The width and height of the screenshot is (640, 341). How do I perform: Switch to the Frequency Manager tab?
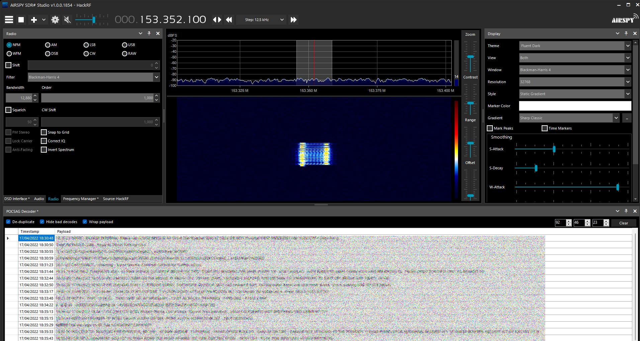[81, 199]
